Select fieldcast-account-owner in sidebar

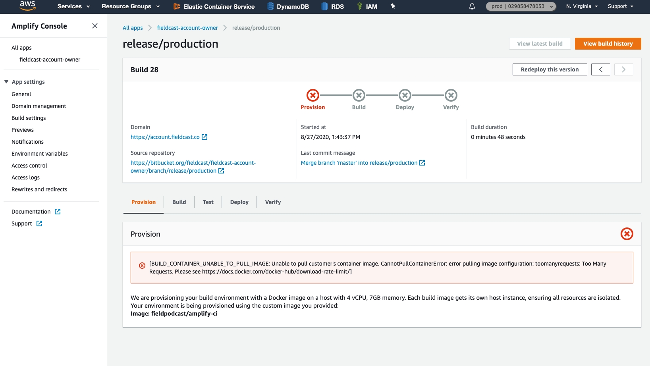[x=50, y=60]
